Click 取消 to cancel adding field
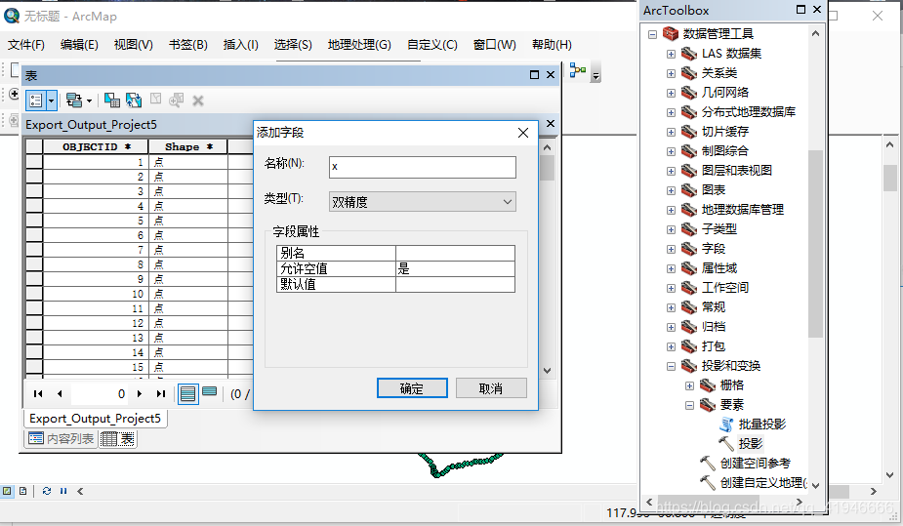This screenshot has width=903, height=526. [x=491, y=388]
